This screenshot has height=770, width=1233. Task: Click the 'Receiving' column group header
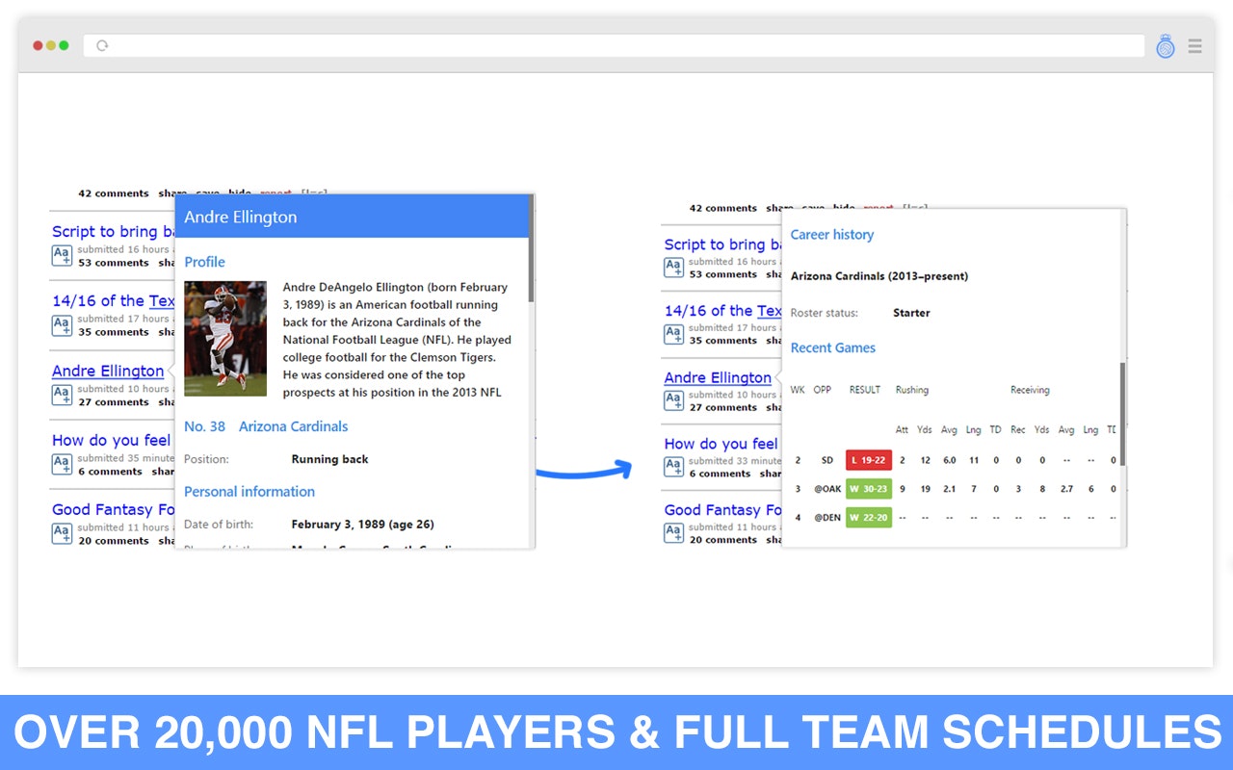[x=1030, y=390]
